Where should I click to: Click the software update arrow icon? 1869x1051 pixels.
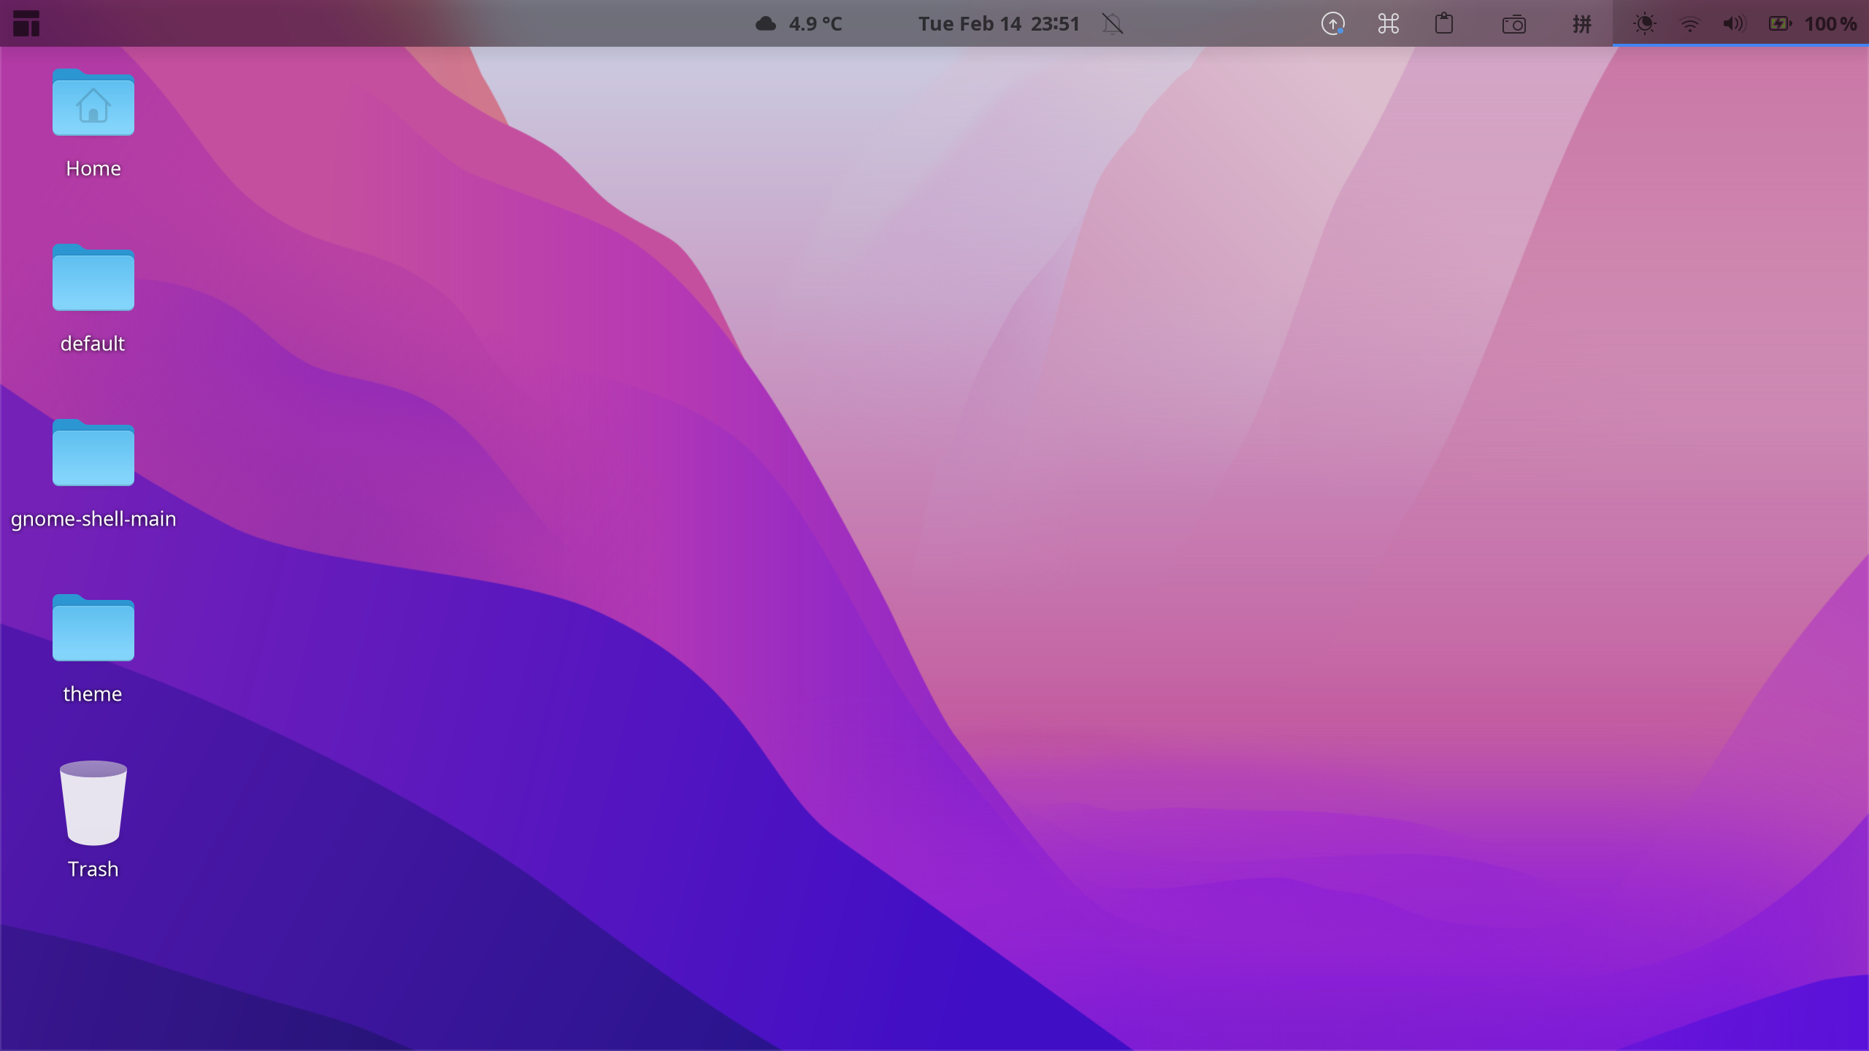(x=1332, y=23)
